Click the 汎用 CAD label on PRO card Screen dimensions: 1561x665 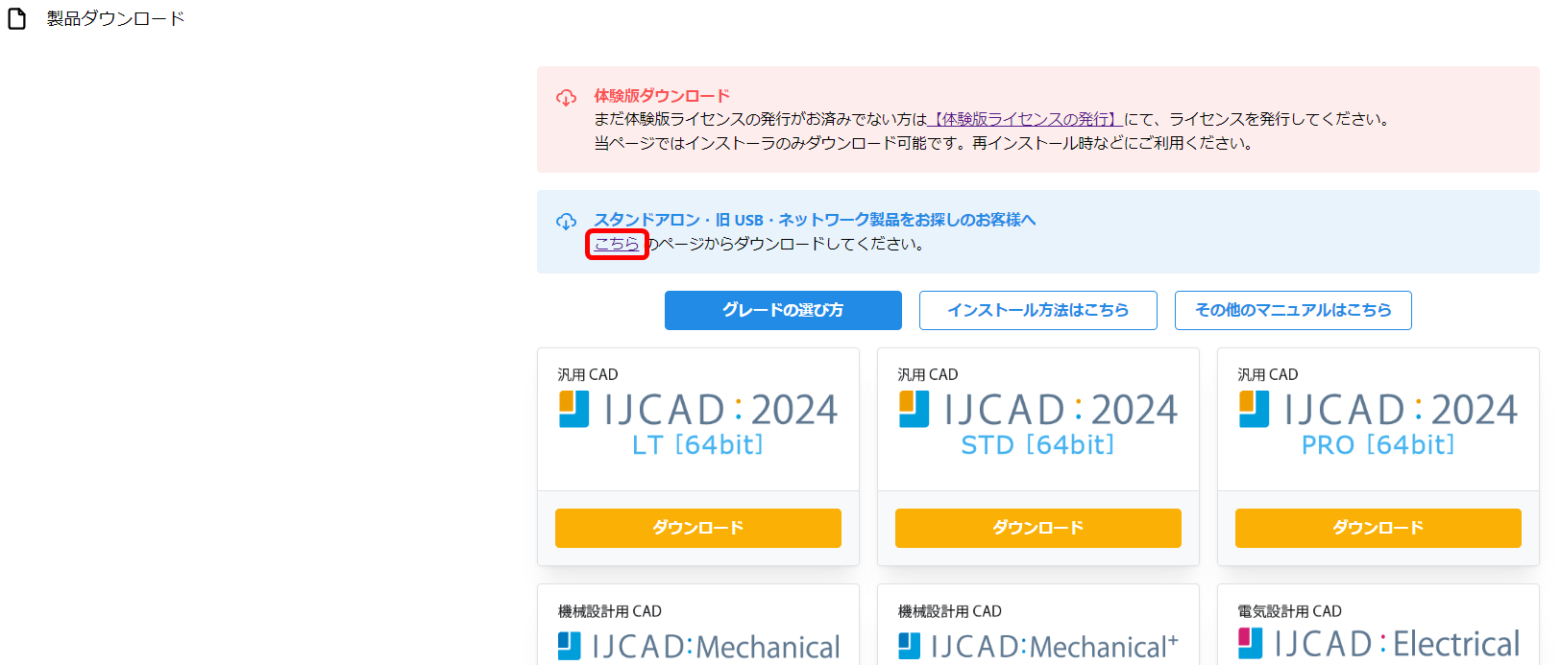pyautogui.click(x=1268, y=374)
